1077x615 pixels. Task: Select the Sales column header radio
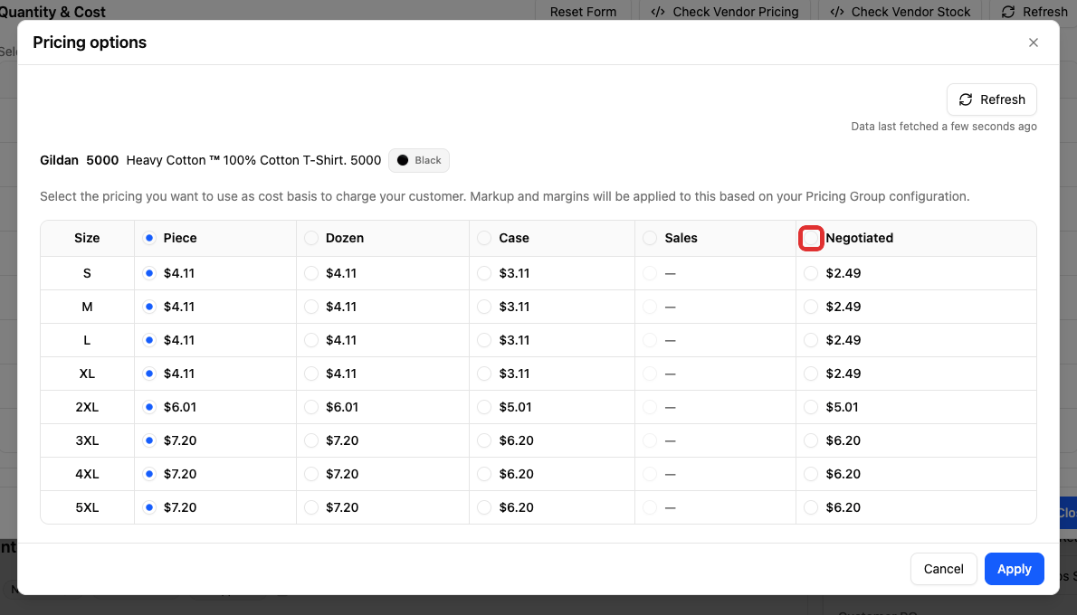[x=650, y=238]
